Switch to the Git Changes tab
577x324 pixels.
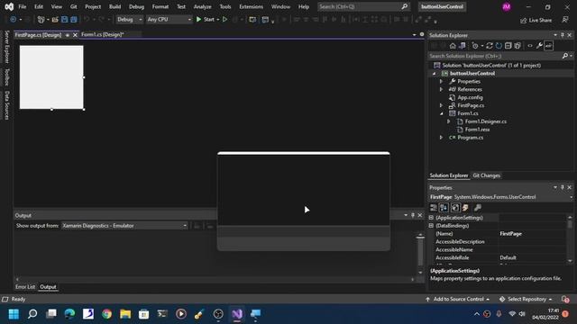pyautogui.click(x=487, y=175)
